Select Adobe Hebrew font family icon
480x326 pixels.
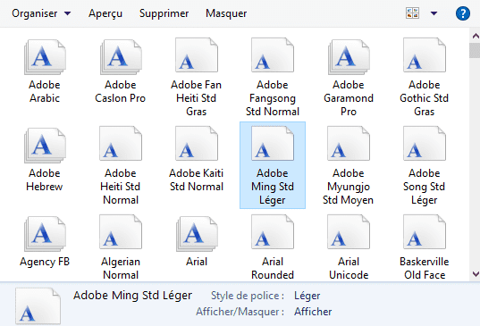(45, 146)
